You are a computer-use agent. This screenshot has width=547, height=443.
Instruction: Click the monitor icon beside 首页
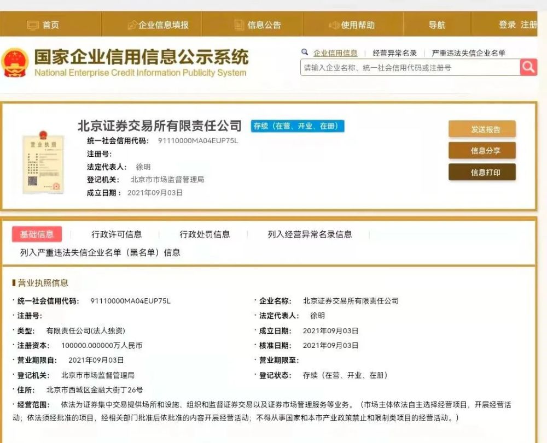click(x=33, y=25)
